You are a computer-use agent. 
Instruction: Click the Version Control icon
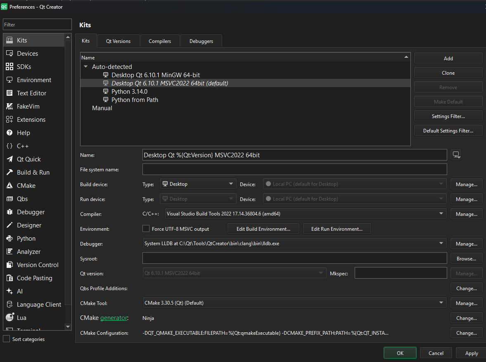coord(9,265)
